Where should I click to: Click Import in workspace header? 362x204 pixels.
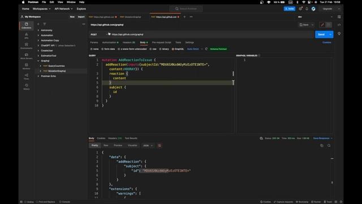(81, 17)
